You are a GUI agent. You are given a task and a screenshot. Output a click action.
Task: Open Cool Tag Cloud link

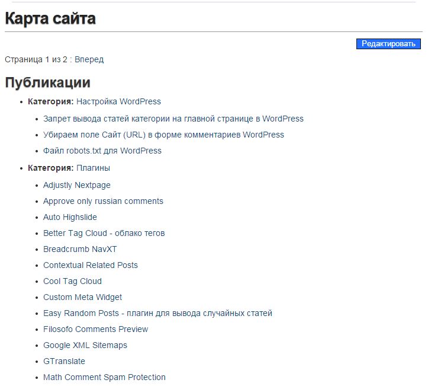point(72,281)
